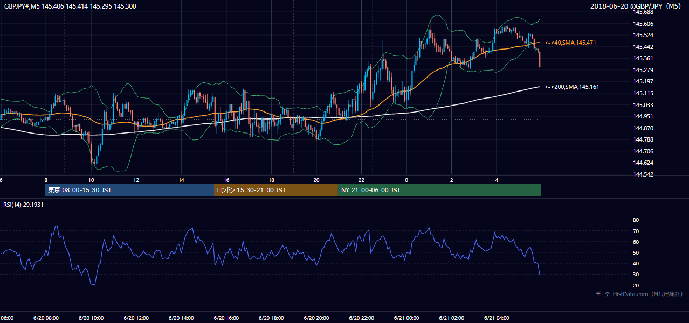Click hour tick '4' beneath the price chart
This screenshot has height=323, width=689.
tap(497, 180)
